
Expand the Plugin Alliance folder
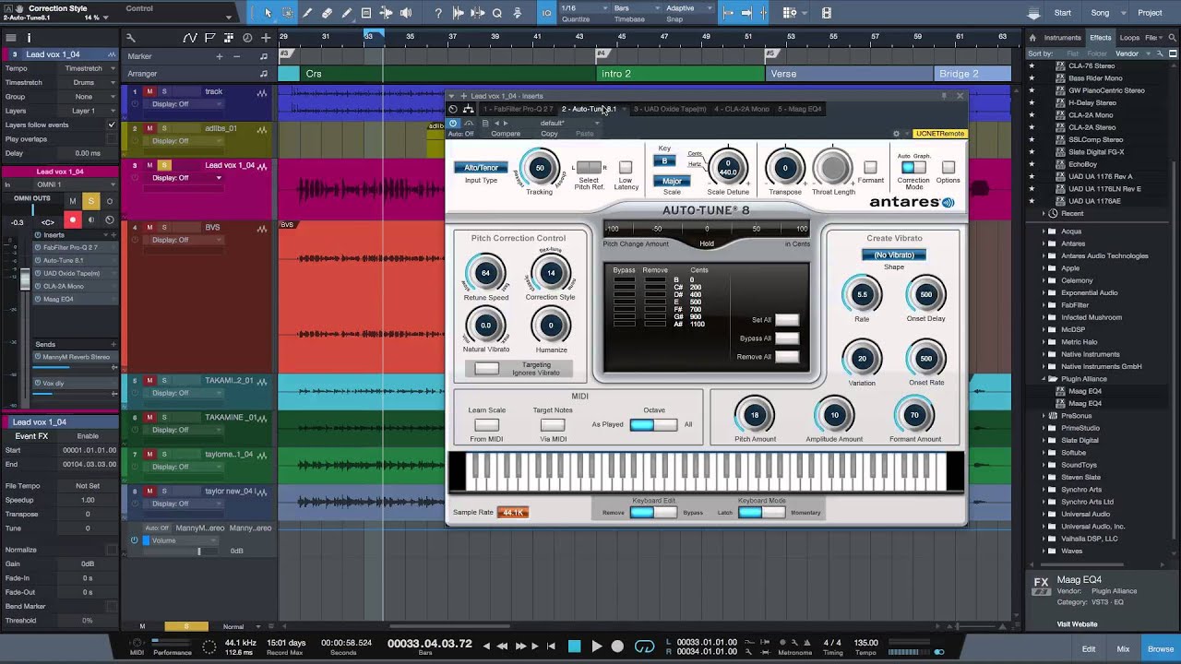tap(1044, 379)
